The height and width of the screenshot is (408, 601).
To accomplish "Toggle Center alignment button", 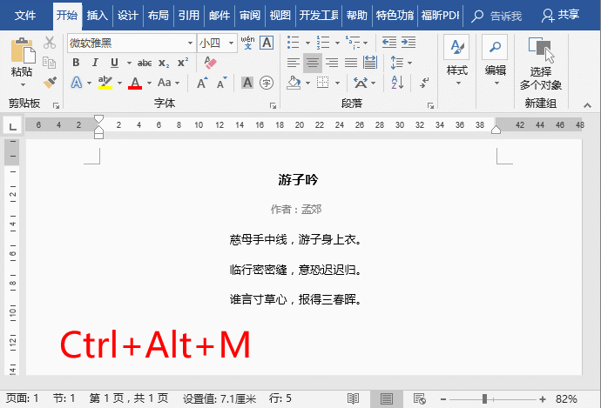I will 313,63.
